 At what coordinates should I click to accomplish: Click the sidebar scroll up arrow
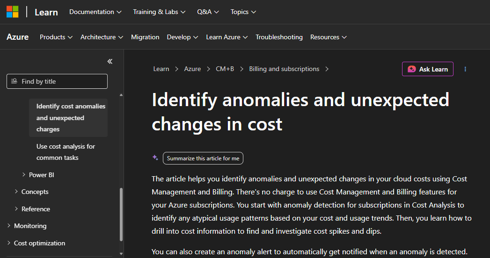click(x=121, y=95)
